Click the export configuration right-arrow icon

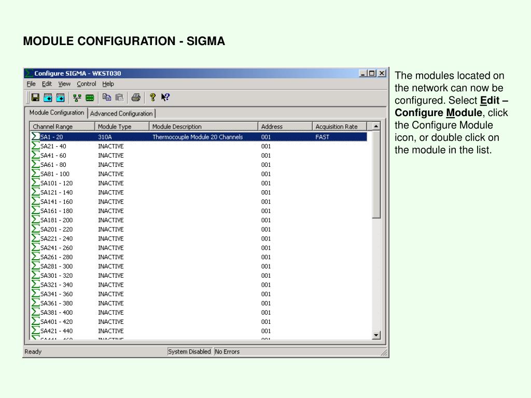tap(60, 97)
